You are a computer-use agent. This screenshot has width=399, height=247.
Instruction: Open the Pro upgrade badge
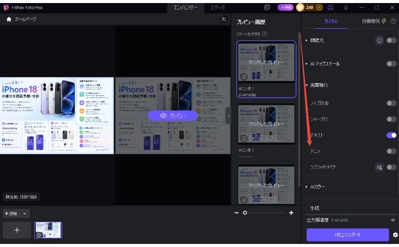pos(285,8)
